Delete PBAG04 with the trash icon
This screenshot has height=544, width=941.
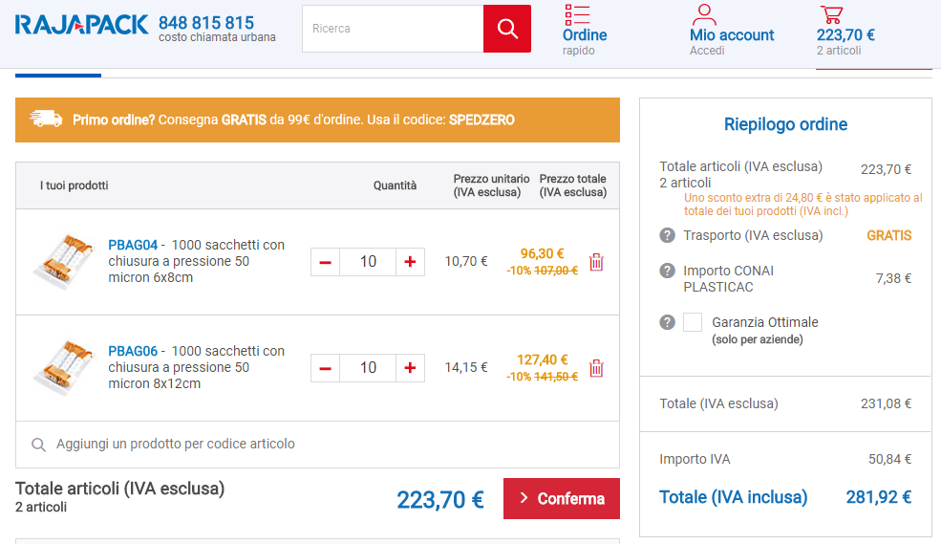point(596,262)
